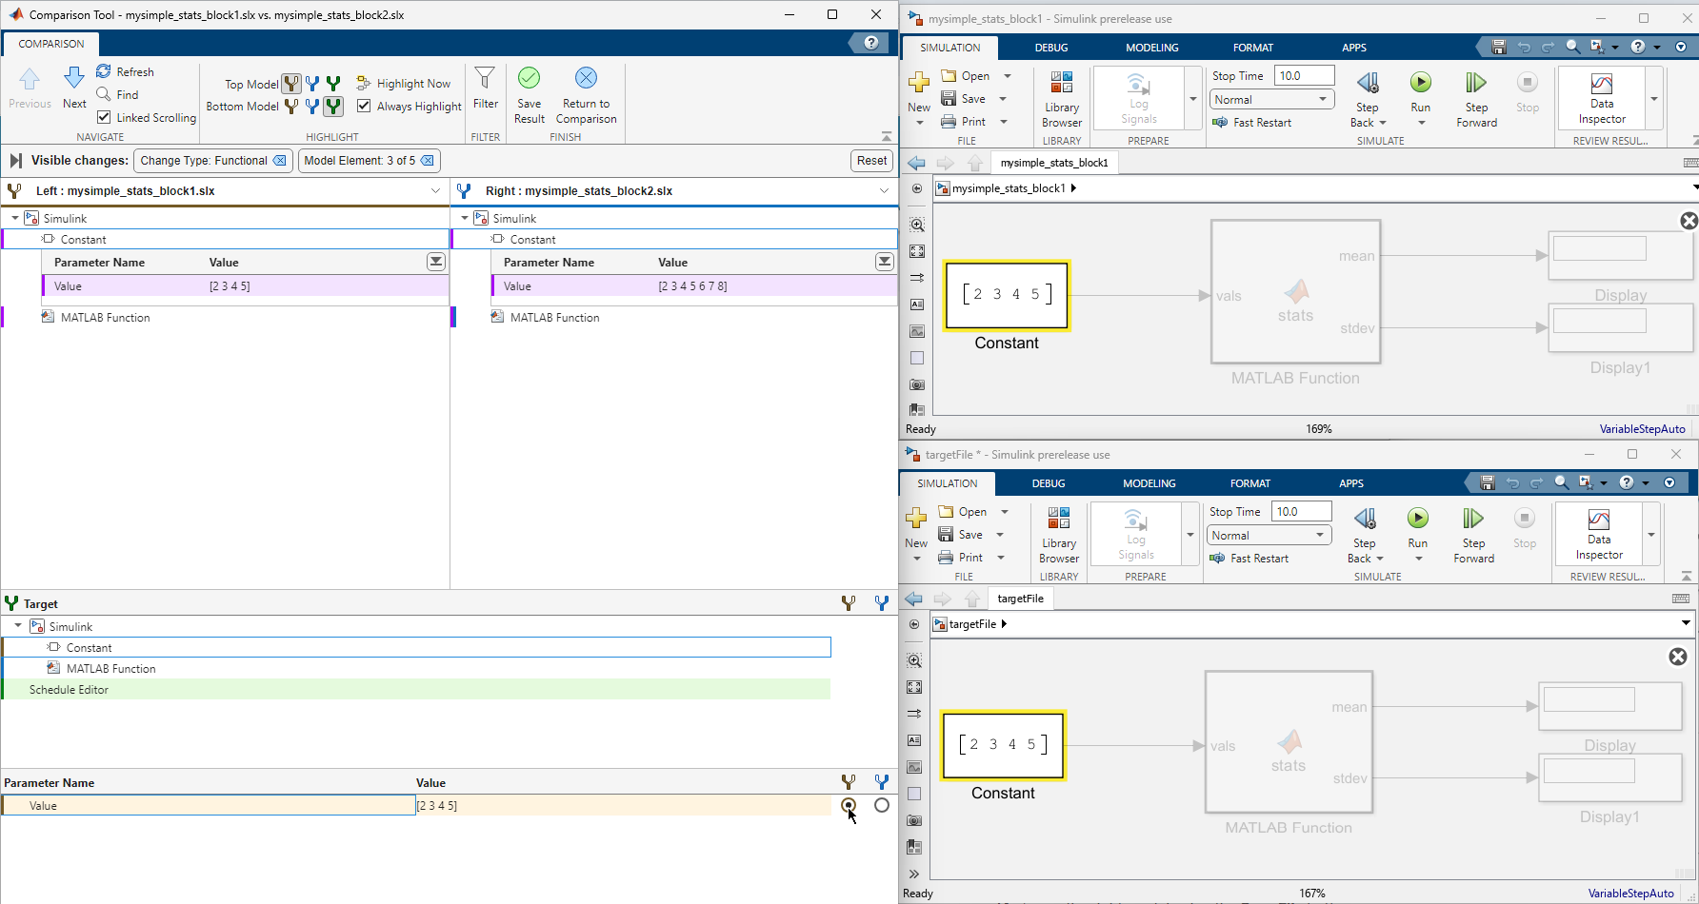
Task: Toggle the Linked Scrolling checkbox
Action: tap(104, 117)
